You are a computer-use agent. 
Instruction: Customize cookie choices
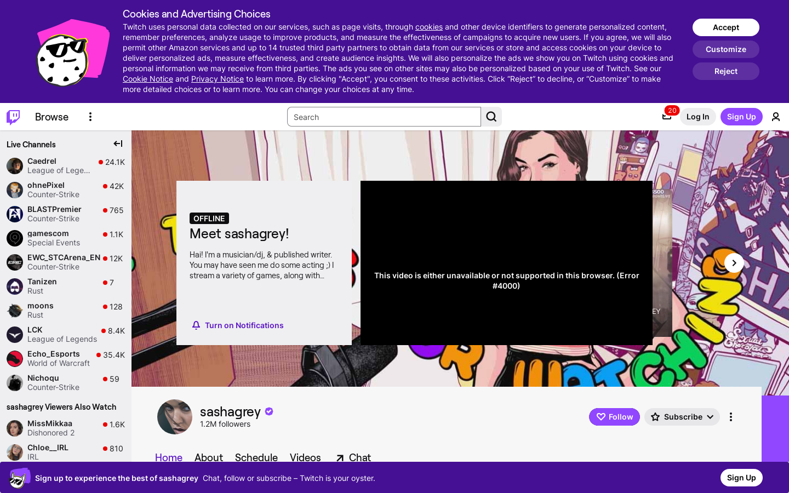tap(726, 49)
